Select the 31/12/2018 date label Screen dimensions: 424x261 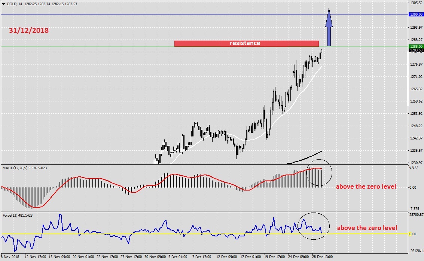[x=29, y=31]
